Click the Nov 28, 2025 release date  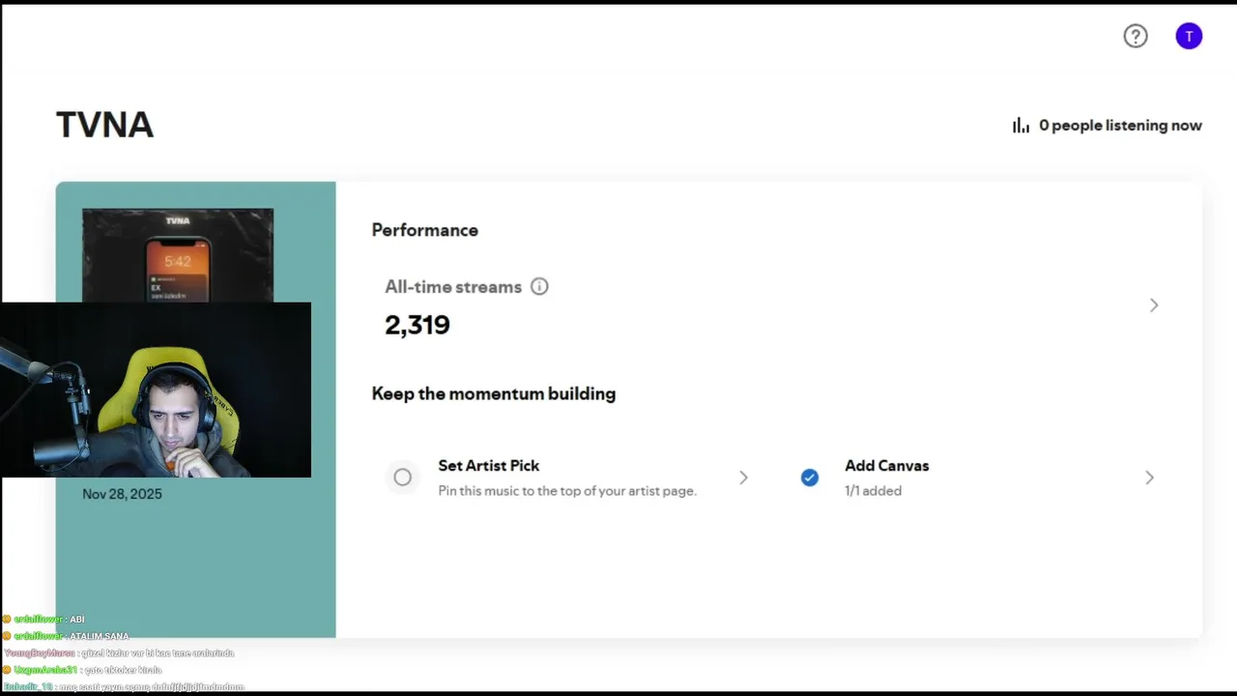coord(122,494)
